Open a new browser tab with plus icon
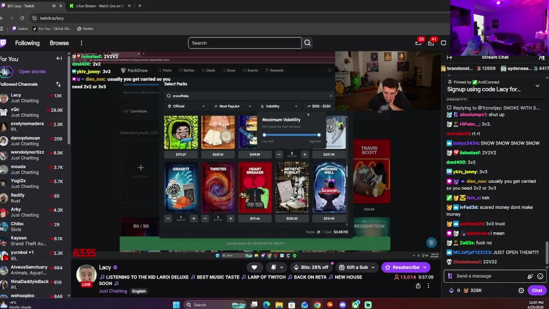 (x=139, y=6)
